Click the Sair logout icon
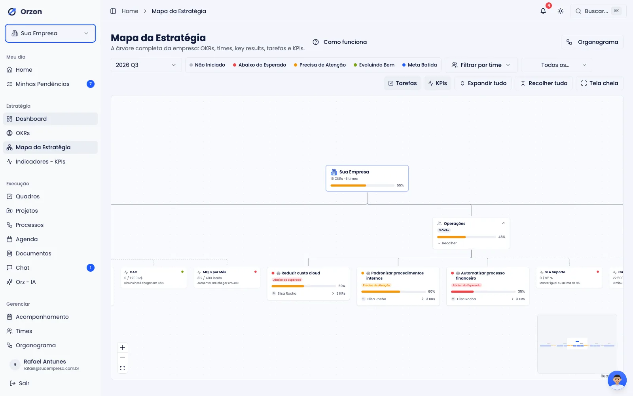This screenshot has width=633, height=396. point(13,383)
